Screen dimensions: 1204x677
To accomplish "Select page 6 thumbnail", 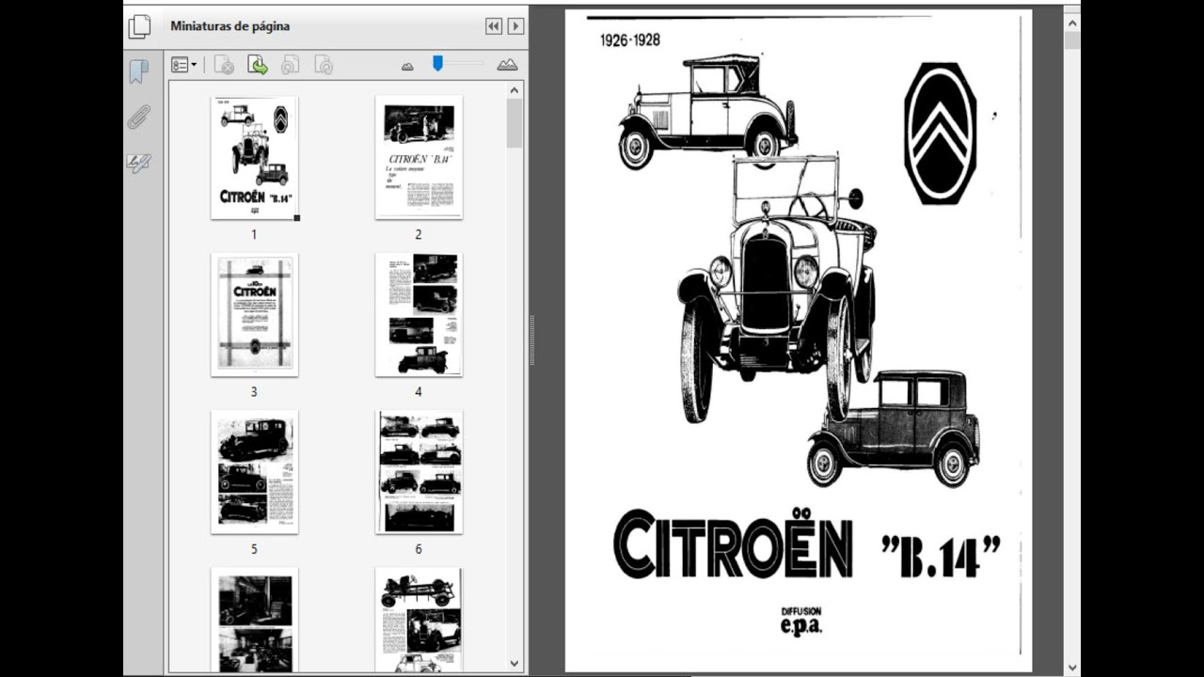I will pos(419,472).
